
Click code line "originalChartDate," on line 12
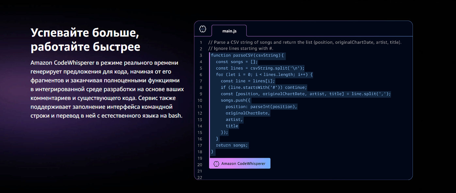(x=248, y=113)
